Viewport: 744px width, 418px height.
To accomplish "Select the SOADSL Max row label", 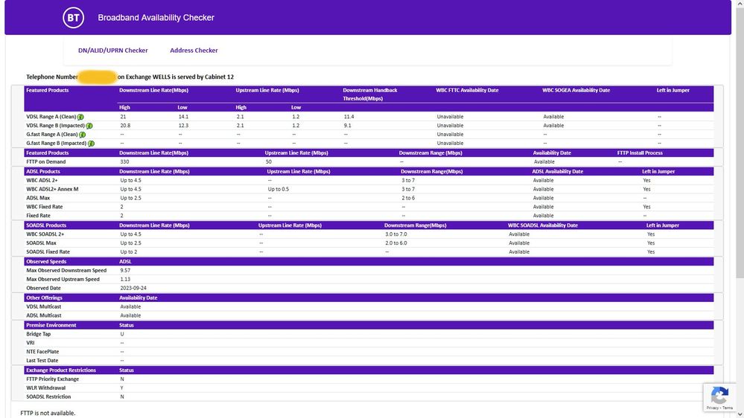I will pos(41,243).
